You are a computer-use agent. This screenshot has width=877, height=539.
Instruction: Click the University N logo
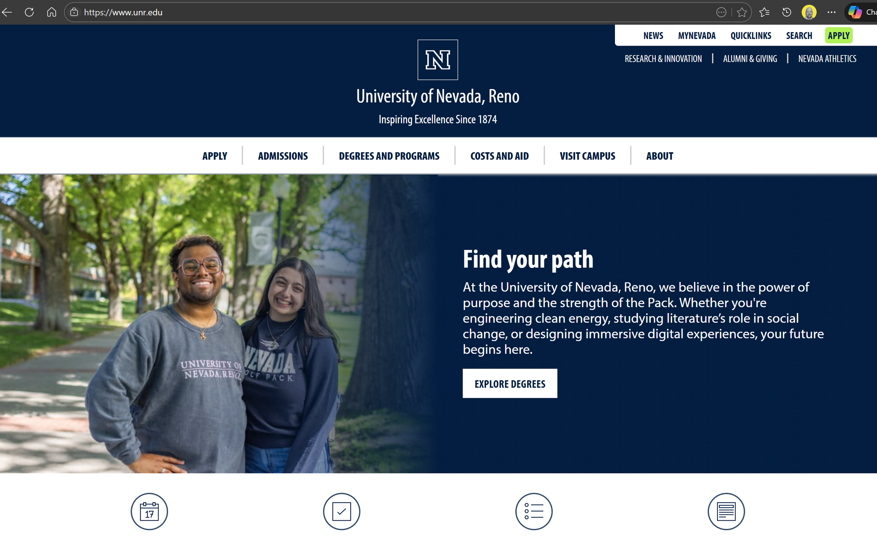[437, 60]
